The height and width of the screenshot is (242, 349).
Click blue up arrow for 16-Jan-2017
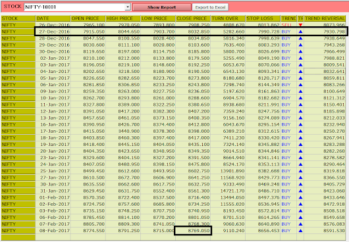point(300,125)
